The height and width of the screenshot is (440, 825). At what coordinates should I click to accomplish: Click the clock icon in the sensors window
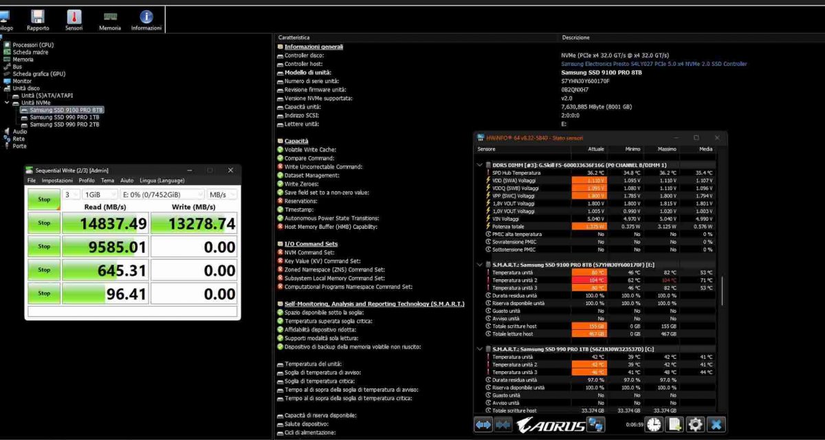click(653, 424)
